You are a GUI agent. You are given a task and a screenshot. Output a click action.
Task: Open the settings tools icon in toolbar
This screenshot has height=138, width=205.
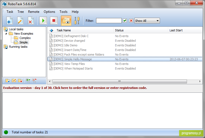point(77,21)
